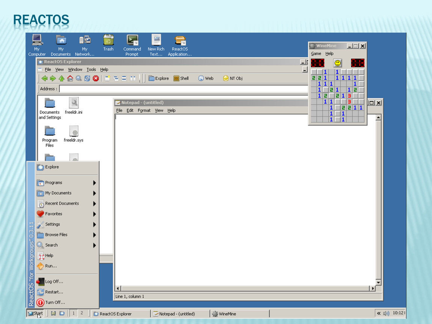This screenshot has width=432, height=324.
Task: Open the Game menu in WineMine
Action: click(x=316, y=54)
